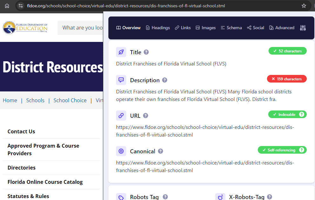Screen dimensions: 315x200
Task: Select the Schema tab
Action: tap(231, 28)
